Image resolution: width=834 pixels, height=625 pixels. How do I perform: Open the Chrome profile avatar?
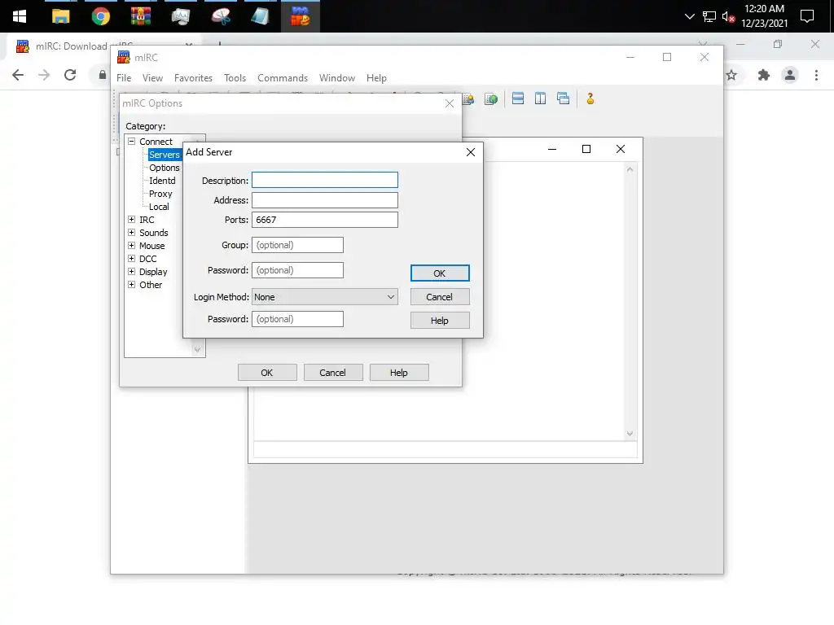point(790,75)
